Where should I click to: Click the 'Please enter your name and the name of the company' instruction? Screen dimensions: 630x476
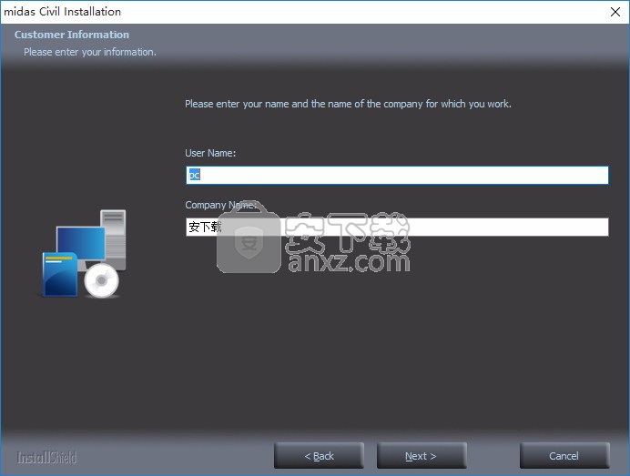coord(348,104)
